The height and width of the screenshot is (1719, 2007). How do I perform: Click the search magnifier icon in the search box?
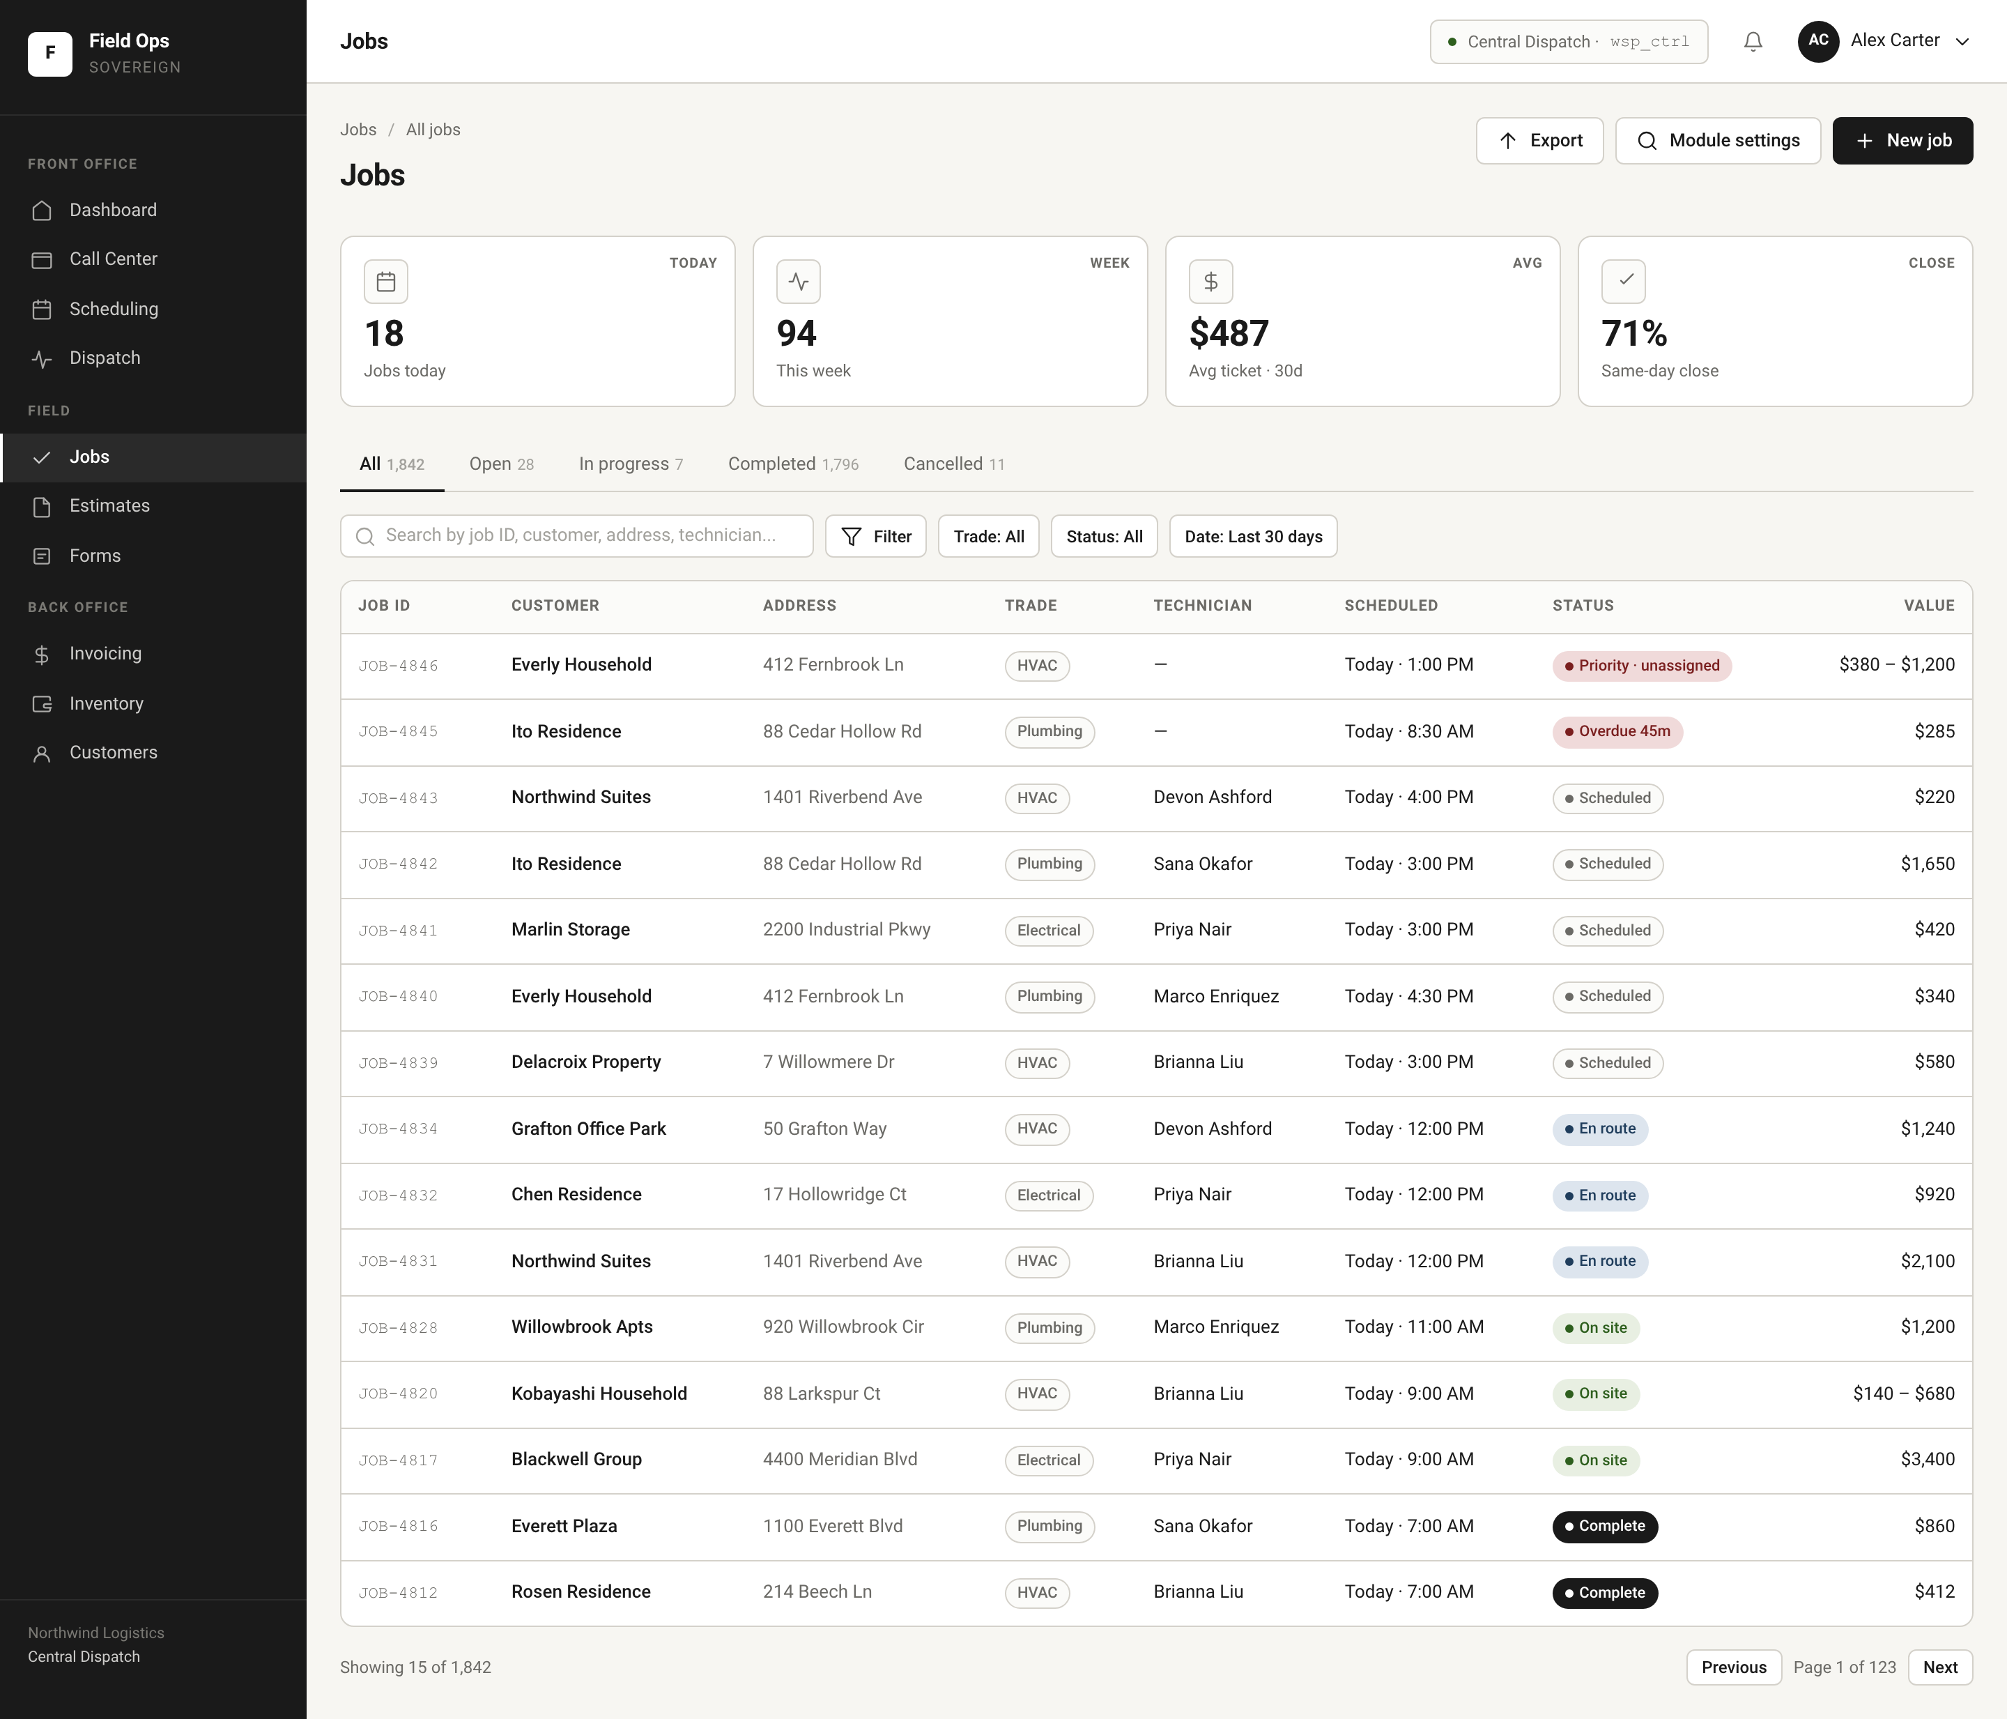365,537
